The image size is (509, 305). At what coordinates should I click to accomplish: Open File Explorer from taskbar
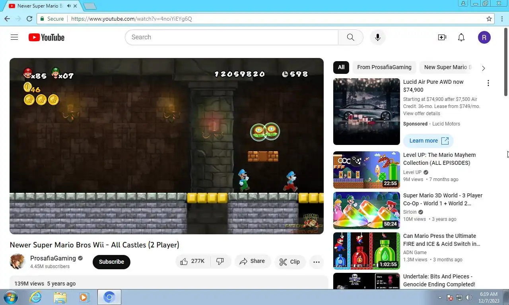(60, 297)
